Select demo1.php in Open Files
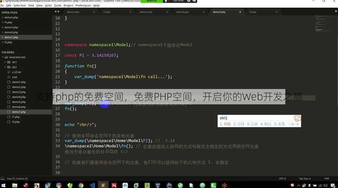Viewport: 338px width, 188px height. click(x=11, y=27)
